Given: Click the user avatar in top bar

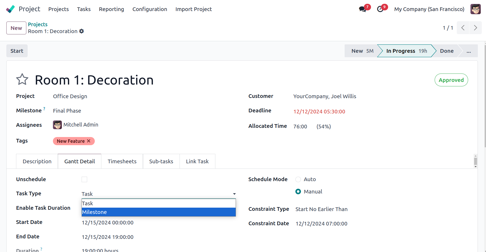Looking at the screenshot, I should (475, 9).
